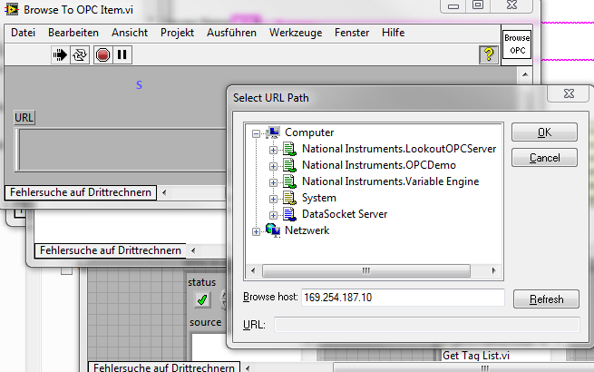Click the front panel's vertical scroll up arrow
This screenshot has width=594, height=372.
525,74
